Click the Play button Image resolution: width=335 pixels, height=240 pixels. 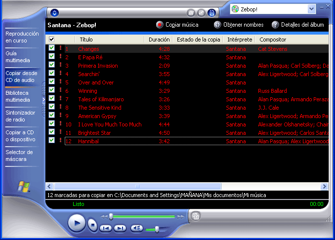click(x=77, y=223)
